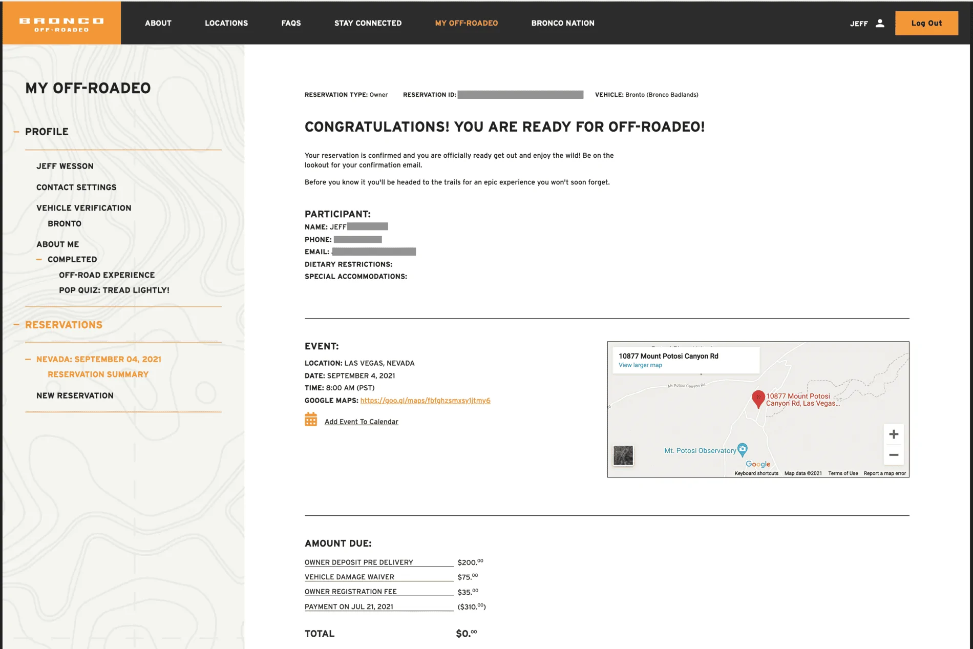Click the map info card address title

click(x=668, y=356)
